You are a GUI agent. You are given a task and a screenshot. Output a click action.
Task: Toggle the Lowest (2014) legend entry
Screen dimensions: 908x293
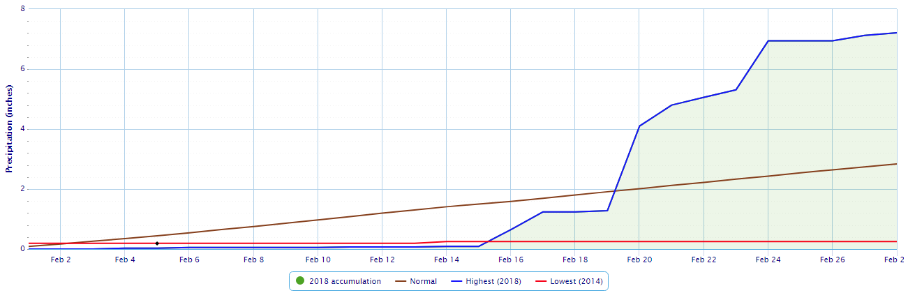click(x=569, y=281)
